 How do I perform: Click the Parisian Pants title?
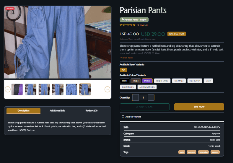tap(143, 10)
